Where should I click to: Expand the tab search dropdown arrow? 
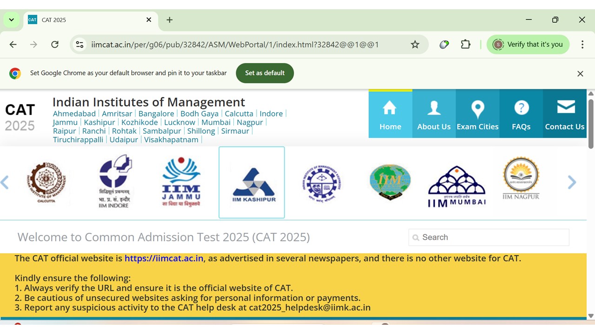tap(11, 20)
